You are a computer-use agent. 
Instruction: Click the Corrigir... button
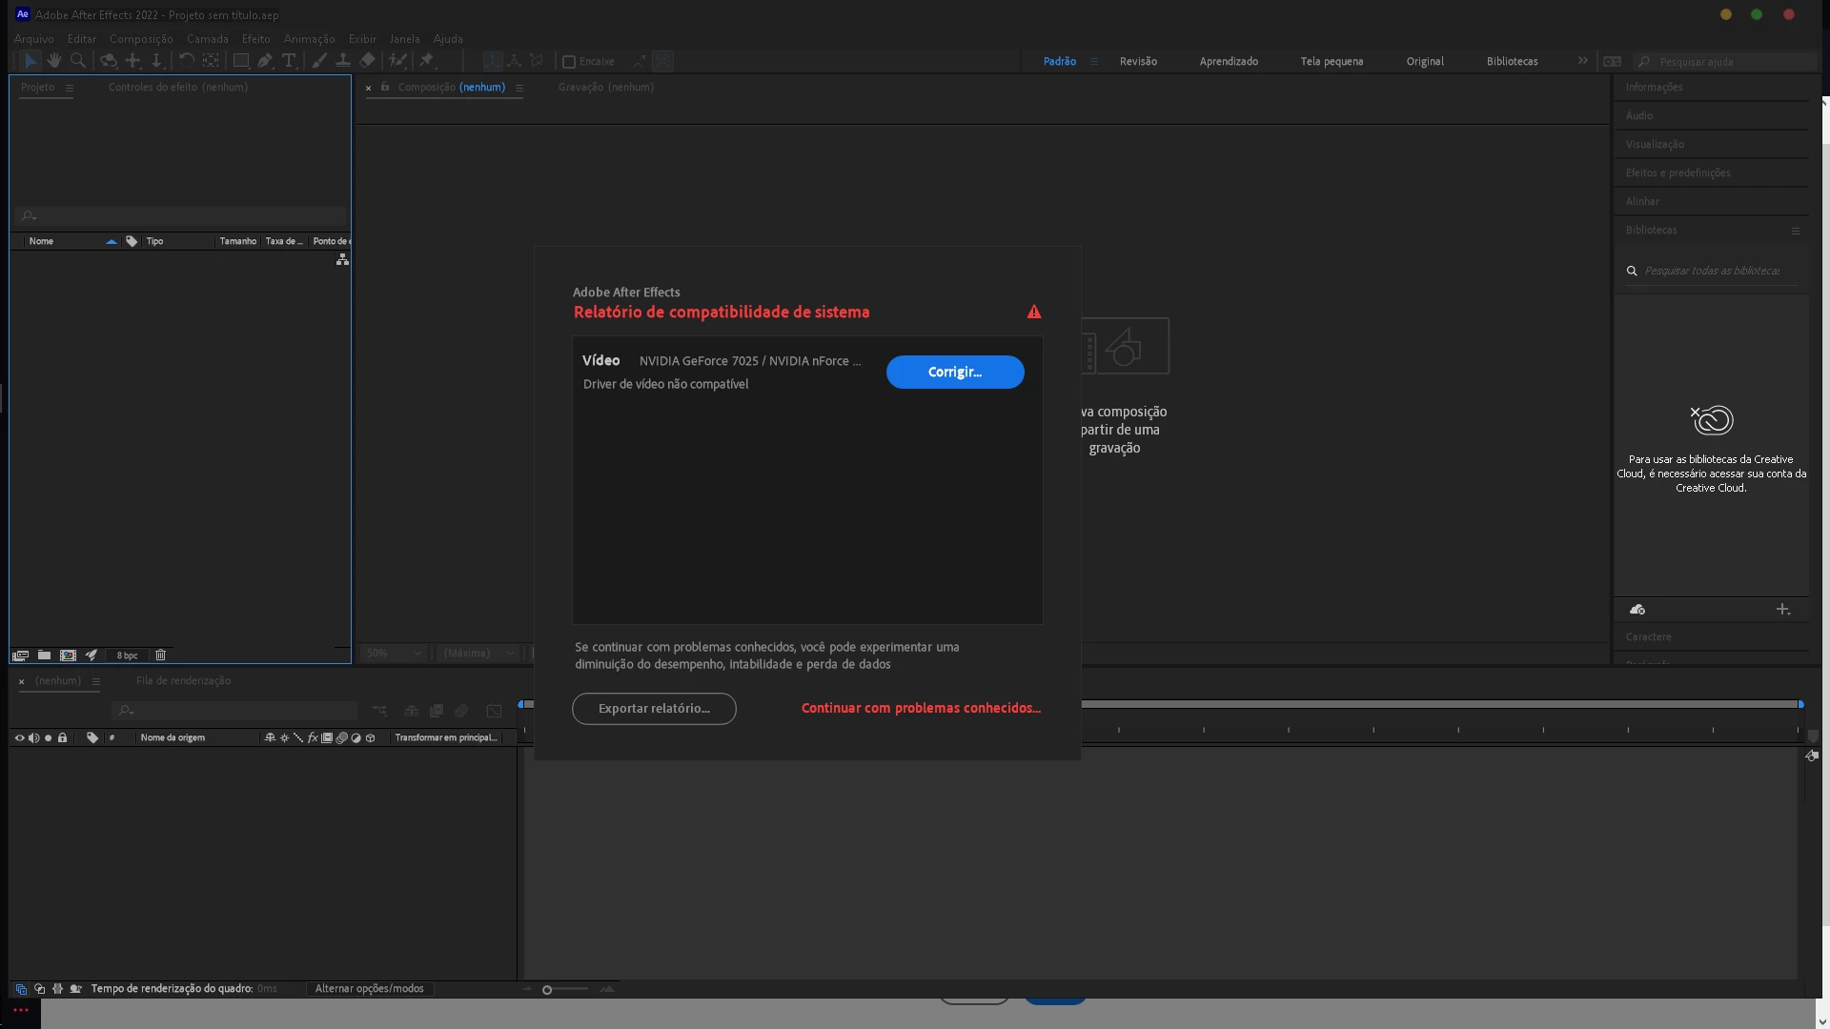tap(955, 373)
